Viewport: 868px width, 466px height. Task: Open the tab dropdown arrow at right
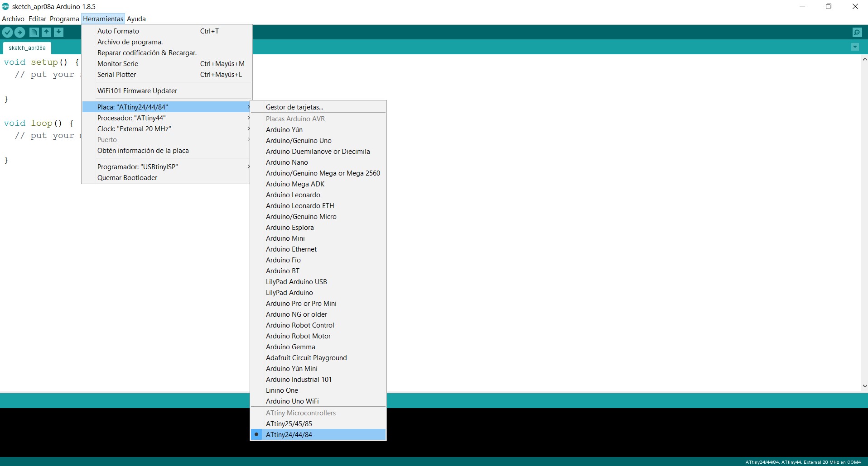(x=855, y=47)
